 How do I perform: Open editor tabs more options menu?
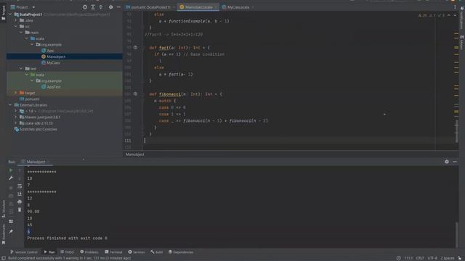(x=455, y=7)
